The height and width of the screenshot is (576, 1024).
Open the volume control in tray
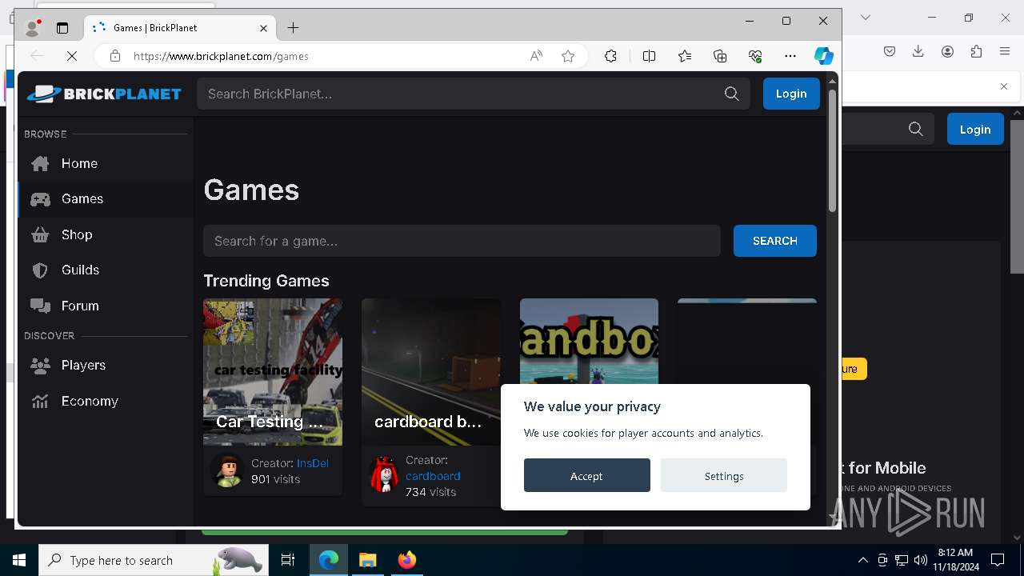pyautogui.click(x=920, y=560)
